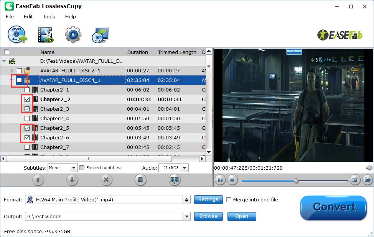Check the Chapter2_7 checkbox

(27, 147)
